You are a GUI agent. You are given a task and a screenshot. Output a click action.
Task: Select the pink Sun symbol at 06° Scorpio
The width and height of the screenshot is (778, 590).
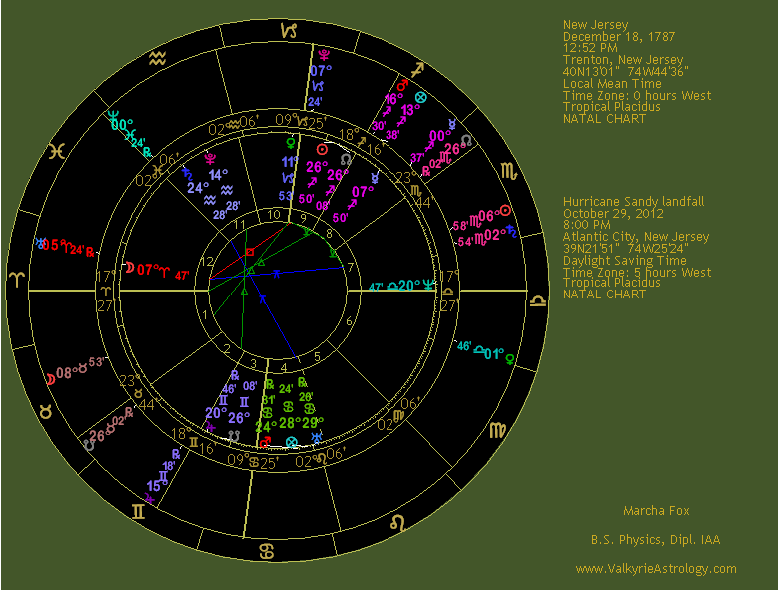(x=505, y=211)
